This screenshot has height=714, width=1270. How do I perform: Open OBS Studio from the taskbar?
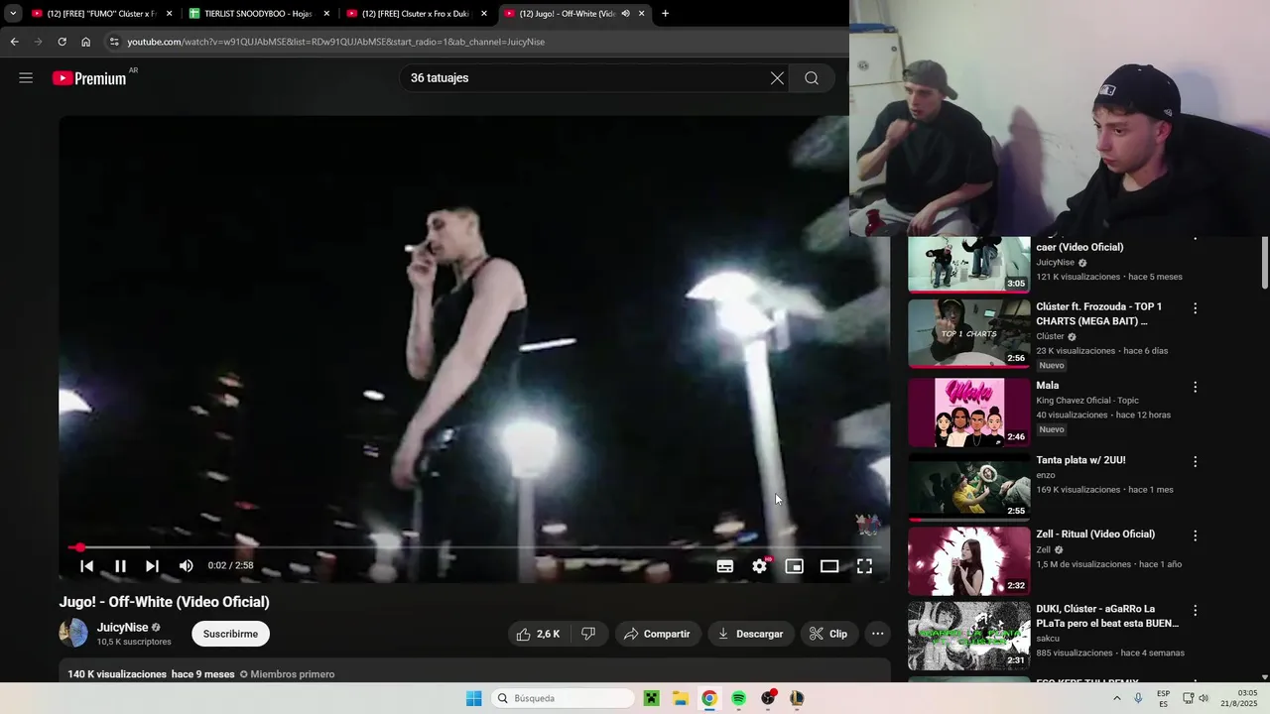tap(768, 698)
